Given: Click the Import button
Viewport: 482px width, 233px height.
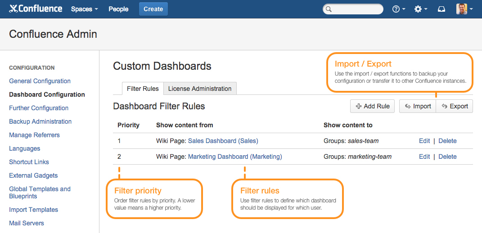Looking at the screenshot, I should click(418, 106).
